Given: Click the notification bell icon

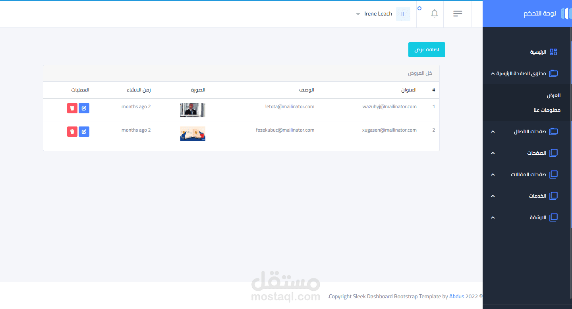Looking at the screenshot, I should tap(435, 14).
